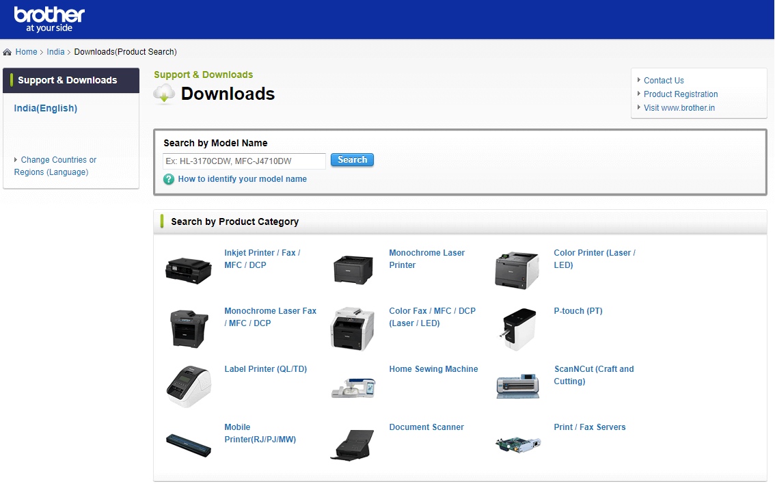Click the Support & Downloads green heading link
This screenshot has height=484, width=775.
(x=203, y=75)
